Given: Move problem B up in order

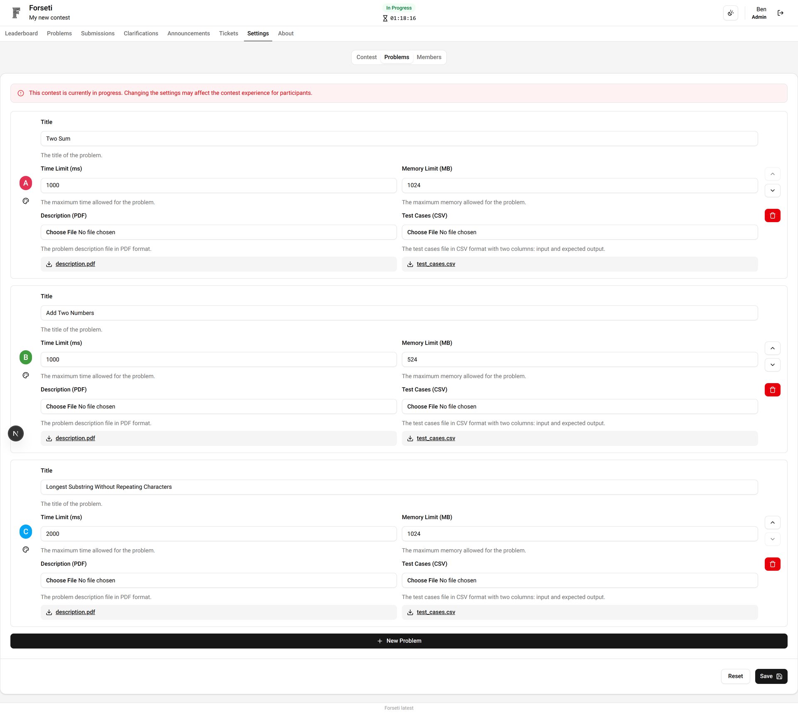Looking at the screenshot, I should [773, 348].
